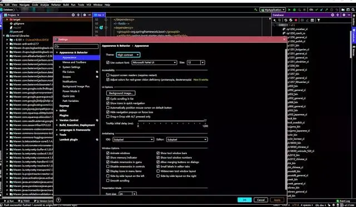Click the Git rollback arrow icon
356x207 pixels.
point(337,10)
